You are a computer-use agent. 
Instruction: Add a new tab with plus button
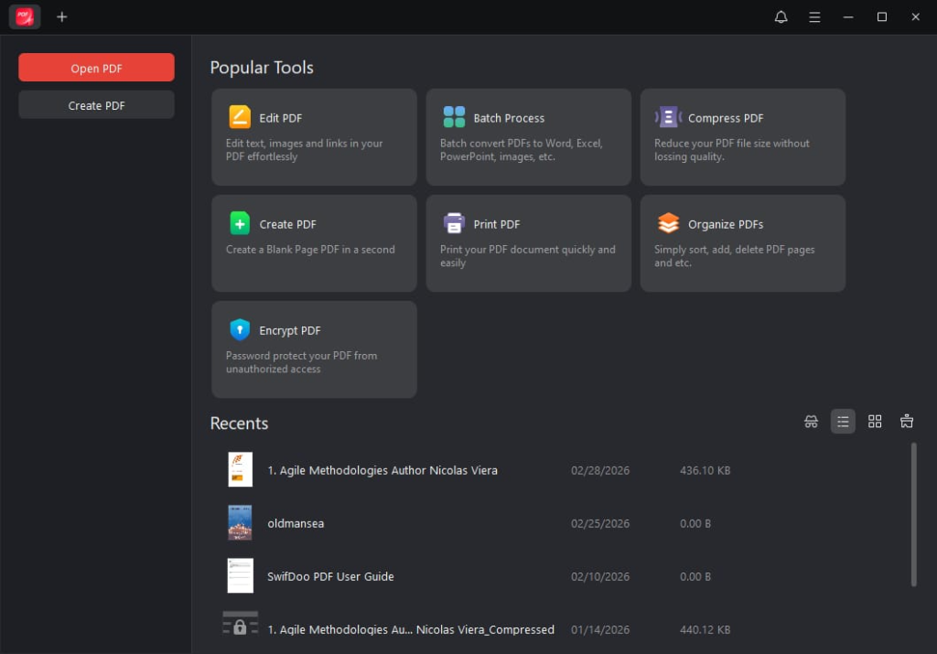click(x=62, y=16)
